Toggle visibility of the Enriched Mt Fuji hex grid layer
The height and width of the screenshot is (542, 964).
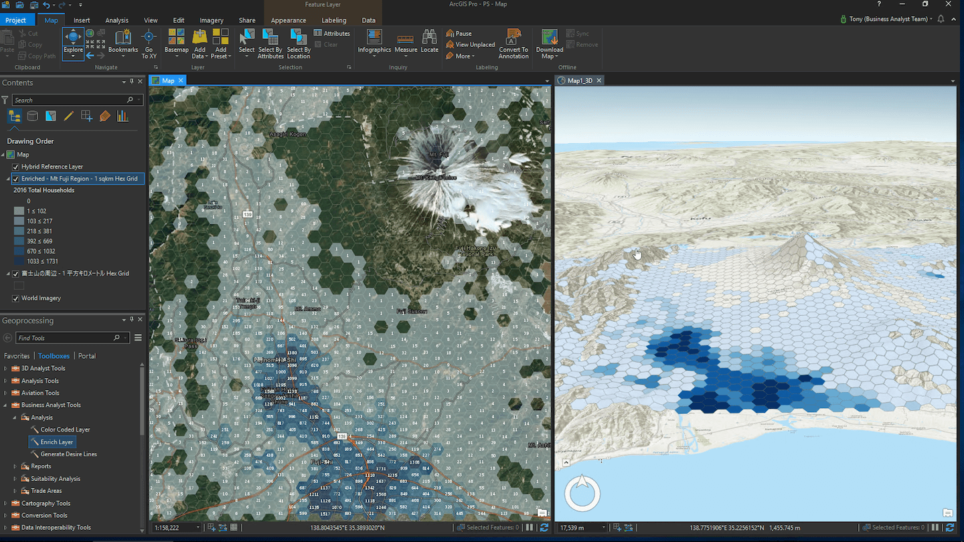tap(15, 179)
